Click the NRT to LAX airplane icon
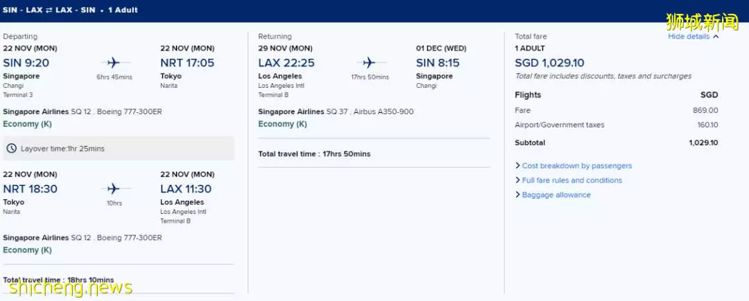This screenshot has width=749, height=301. [x=113, y=189]
